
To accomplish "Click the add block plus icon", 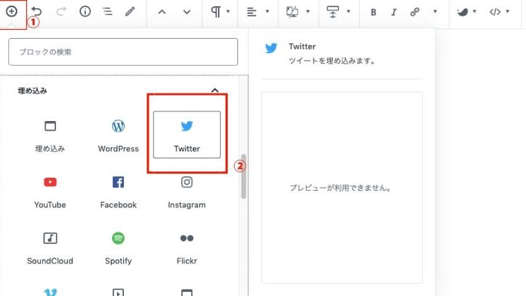I will [12, 12].
